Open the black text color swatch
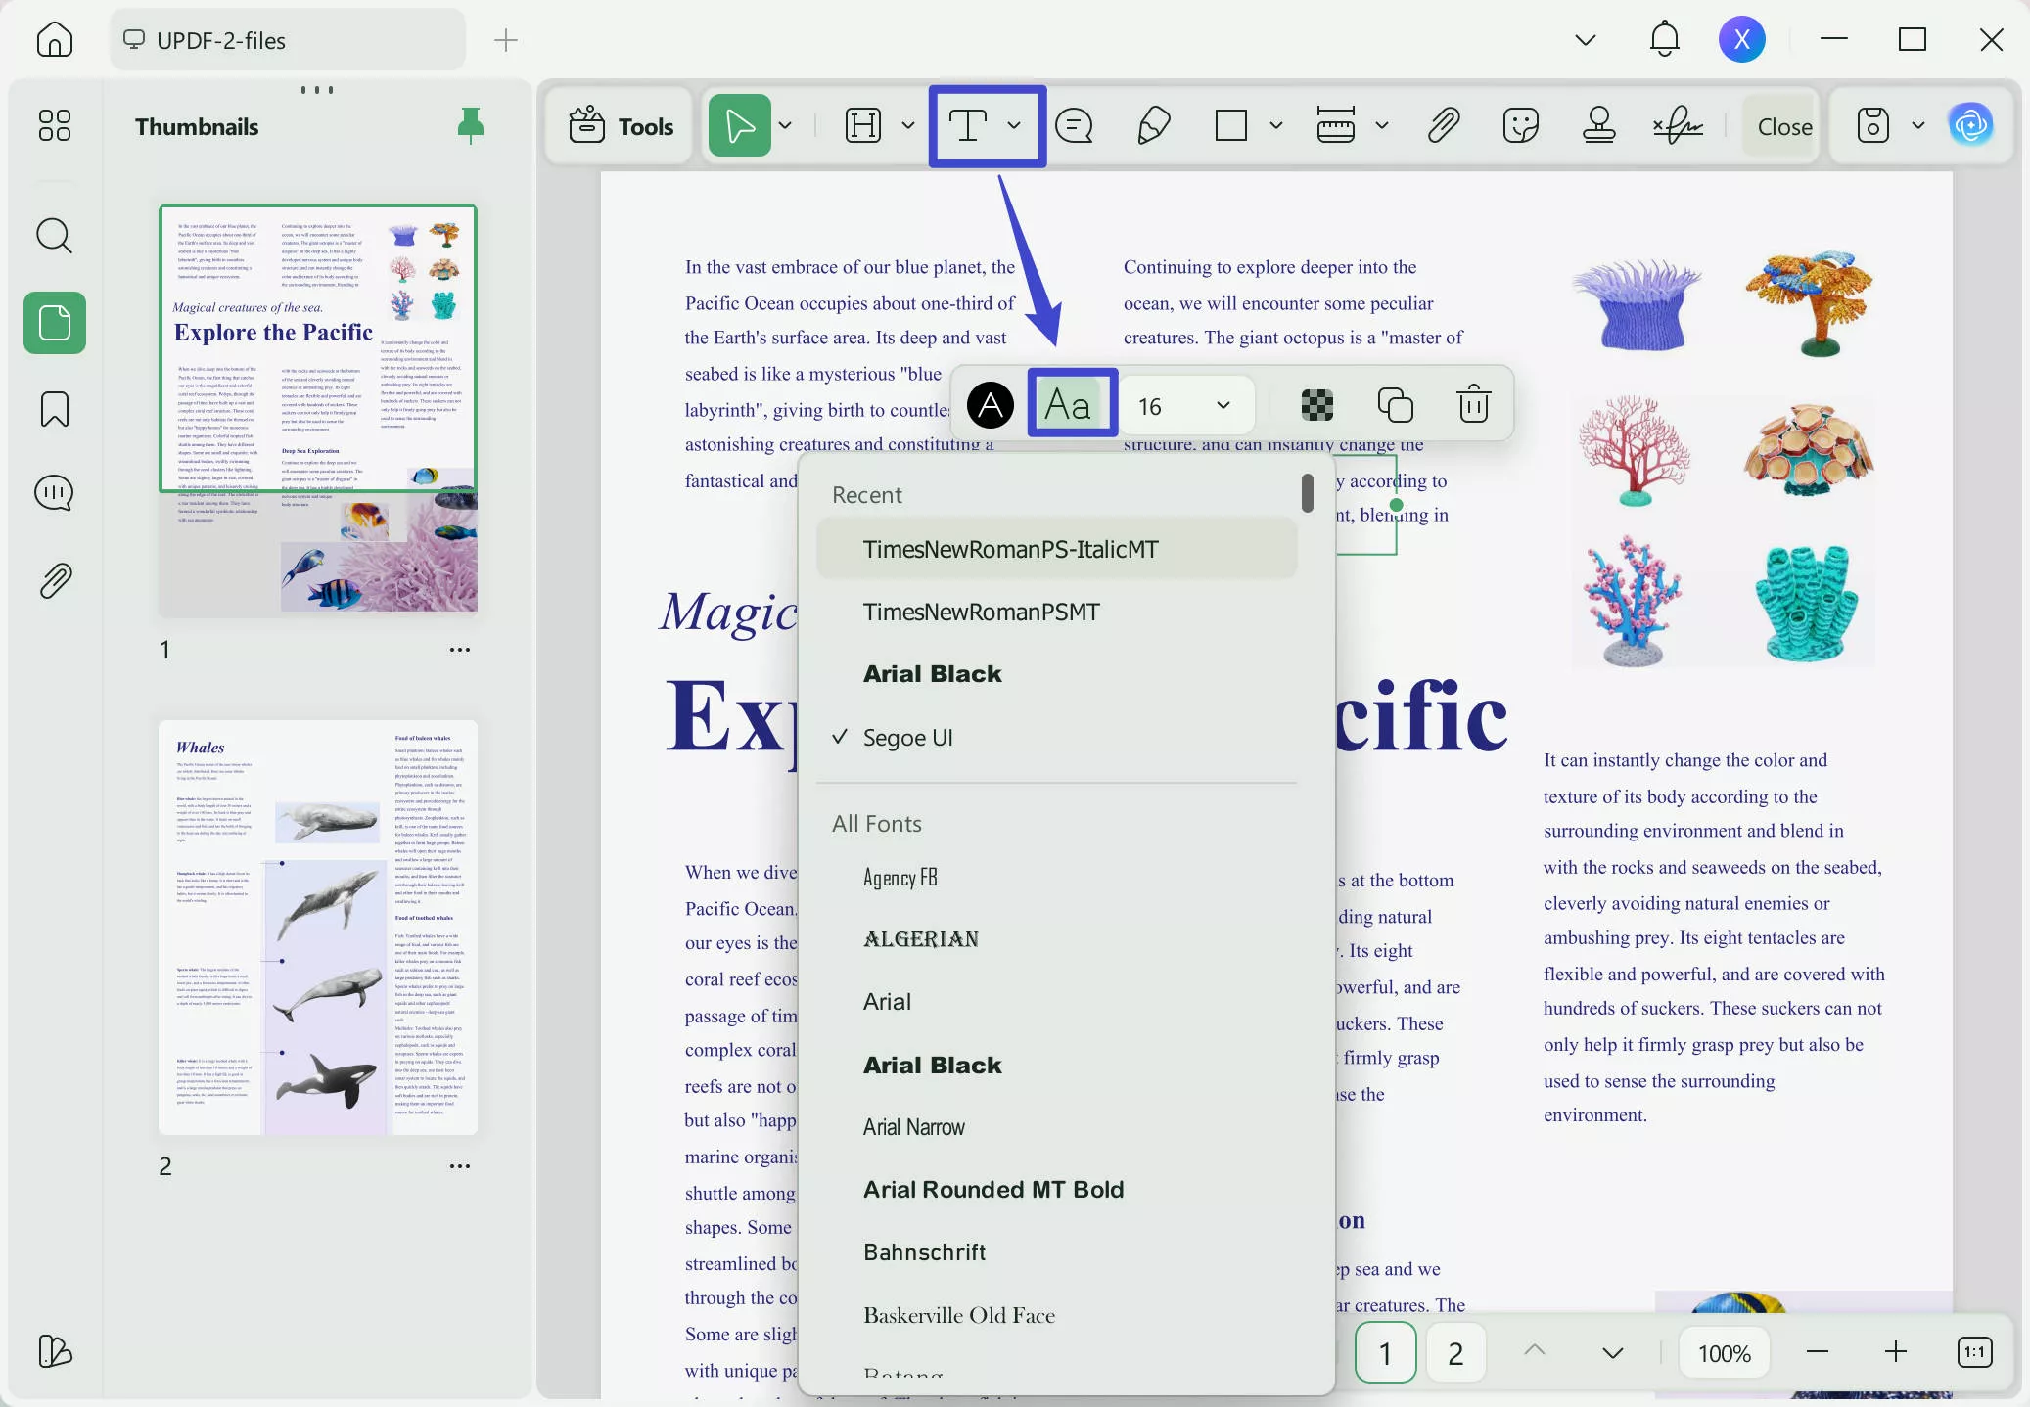 [991, 404]
